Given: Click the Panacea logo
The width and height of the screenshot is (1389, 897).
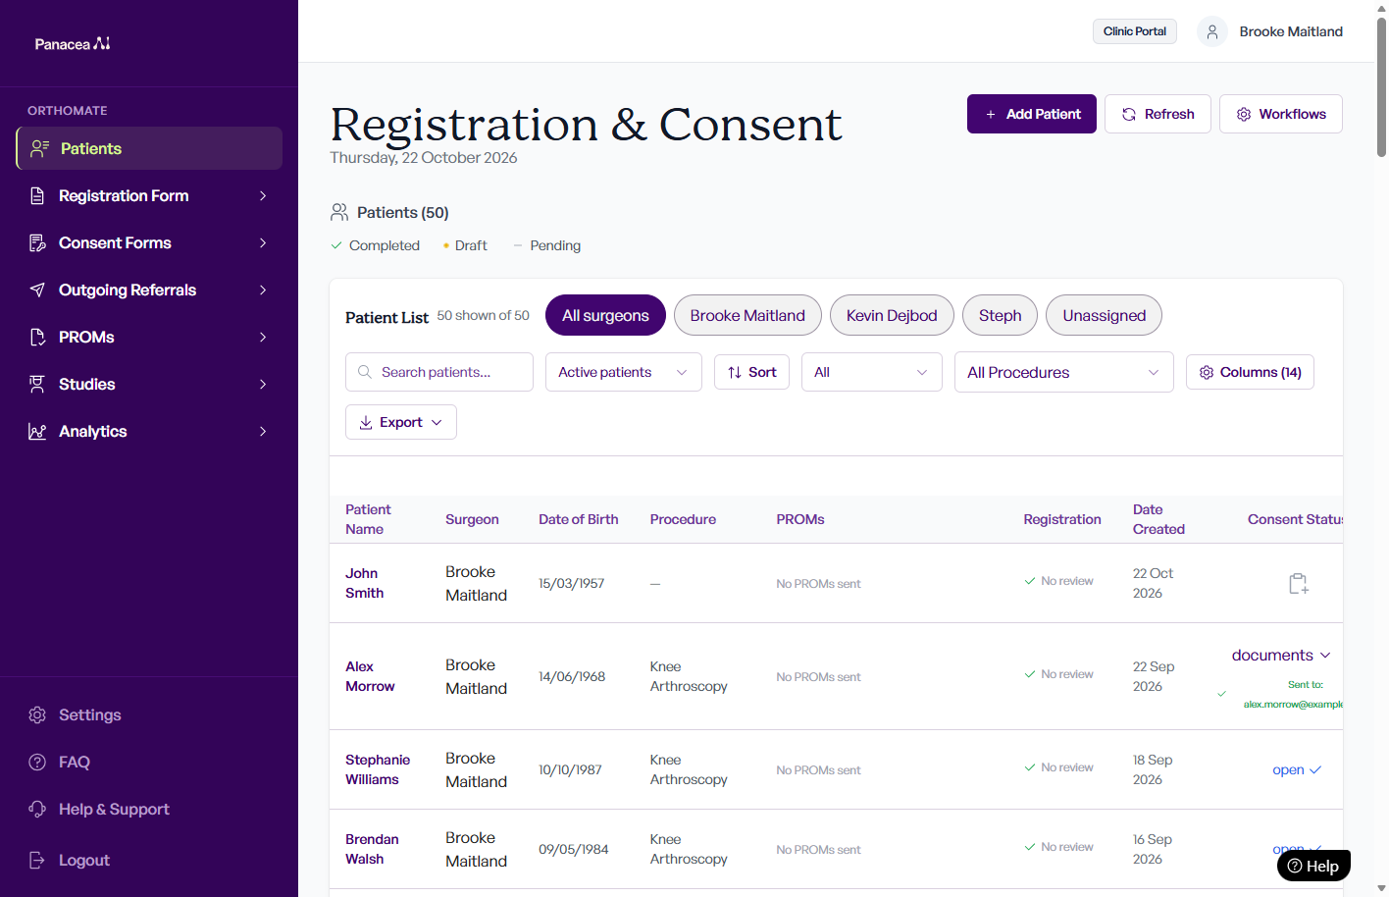Looking at the screenshot, I should (x=73, y=44).
